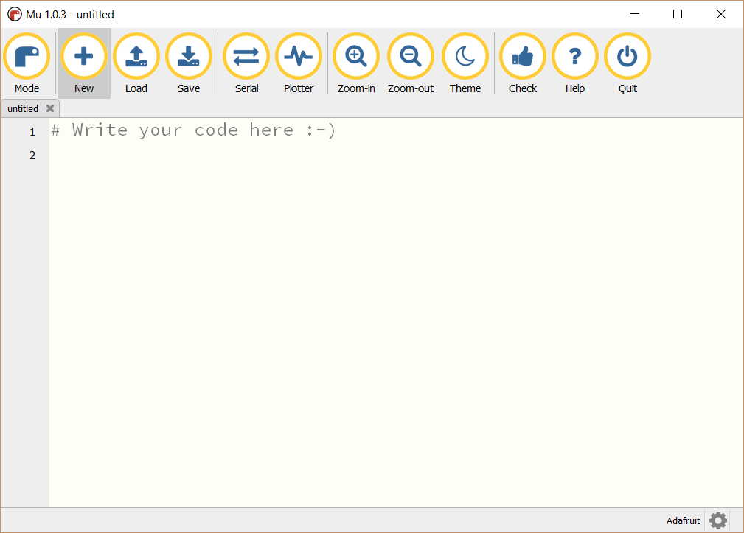Viewport: 744px width, 533px height.
Task: Open settings via the gear icon
Action: click(x=717, y=520)
